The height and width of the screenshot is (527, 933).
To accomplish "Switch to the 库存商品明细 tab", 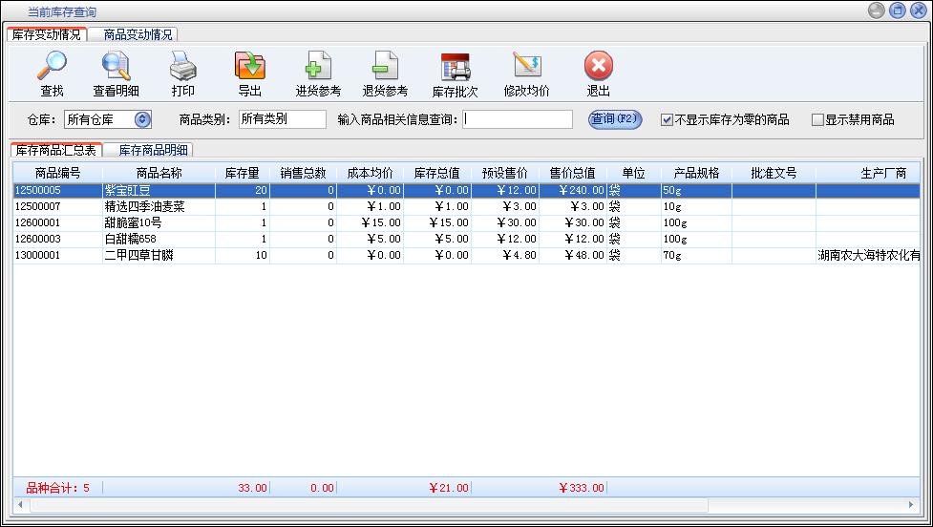I will pos(153,151).
